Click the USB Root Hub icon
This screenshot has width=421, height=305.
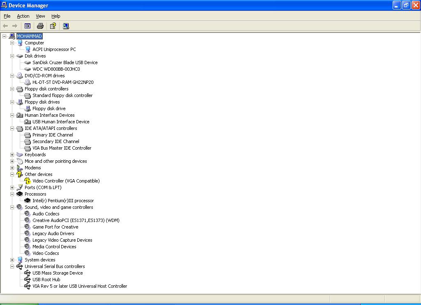[28, 280]
